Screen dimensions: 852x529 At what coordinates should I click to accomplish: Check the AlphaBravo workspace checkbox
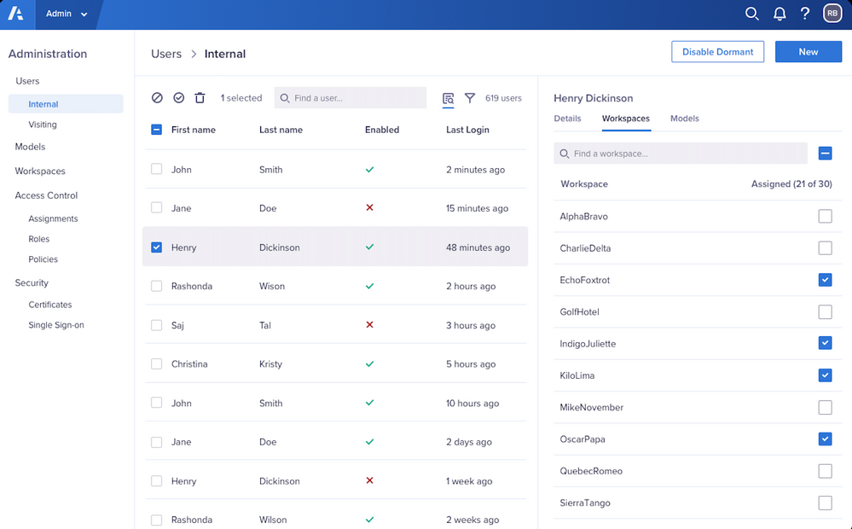pos(825,217)
